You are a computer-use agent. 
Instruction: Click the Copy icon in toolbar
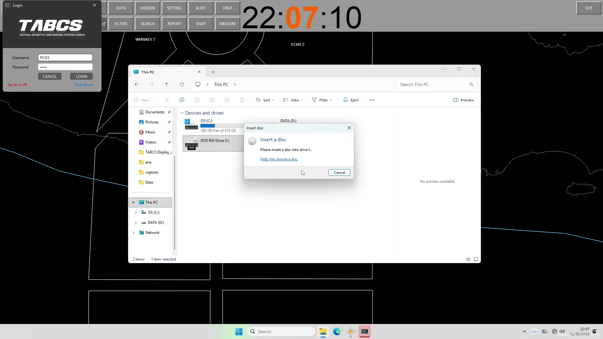coord(182,100)
